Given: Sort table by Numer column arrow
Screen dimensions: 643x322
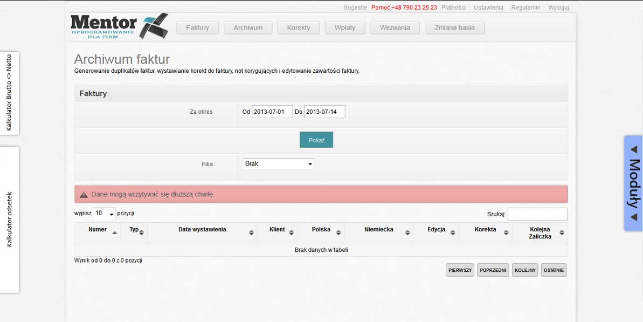Looking at the screenshot, I should 114,232.
